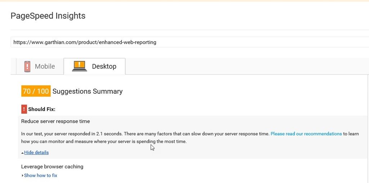The height and width of the screenshot is (183, 369).
Task: Click the orange laptop icon in Desktop tab
Action: click(79, 66)
